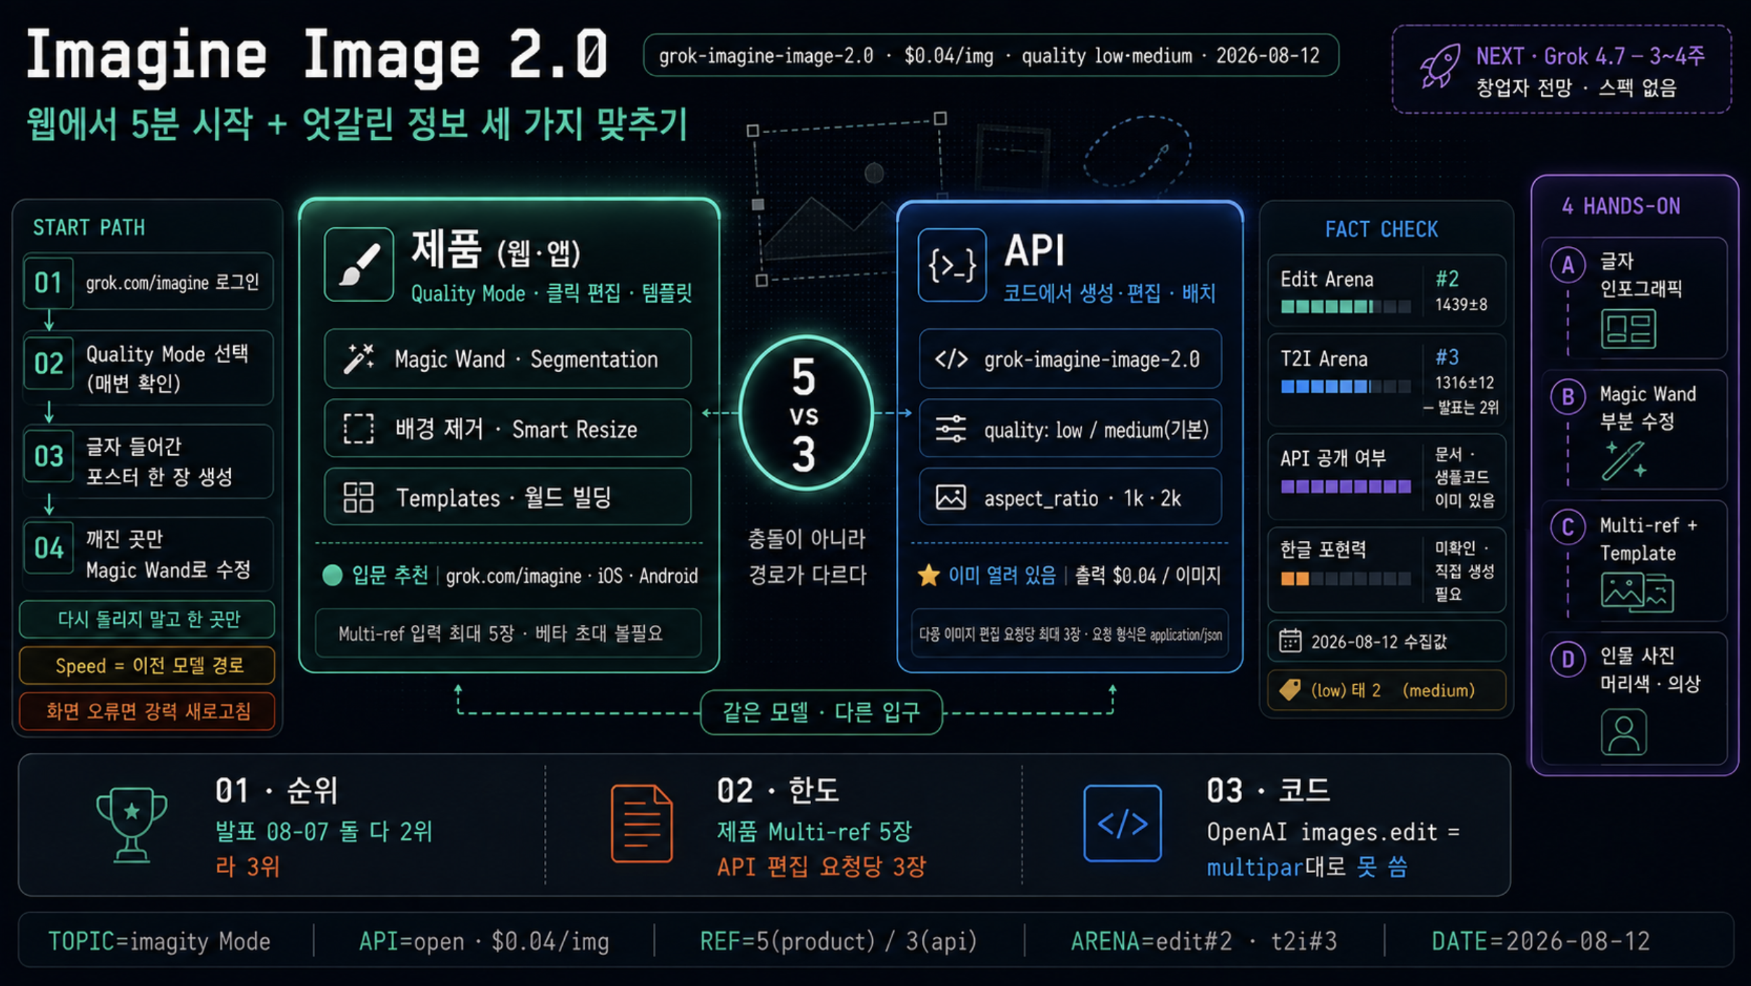Viewport: 1751px width, 986px height.
Task: Click the grok-imagine-image-2.0 · $0.04/img header pill
Action: [x=991, y=55]
